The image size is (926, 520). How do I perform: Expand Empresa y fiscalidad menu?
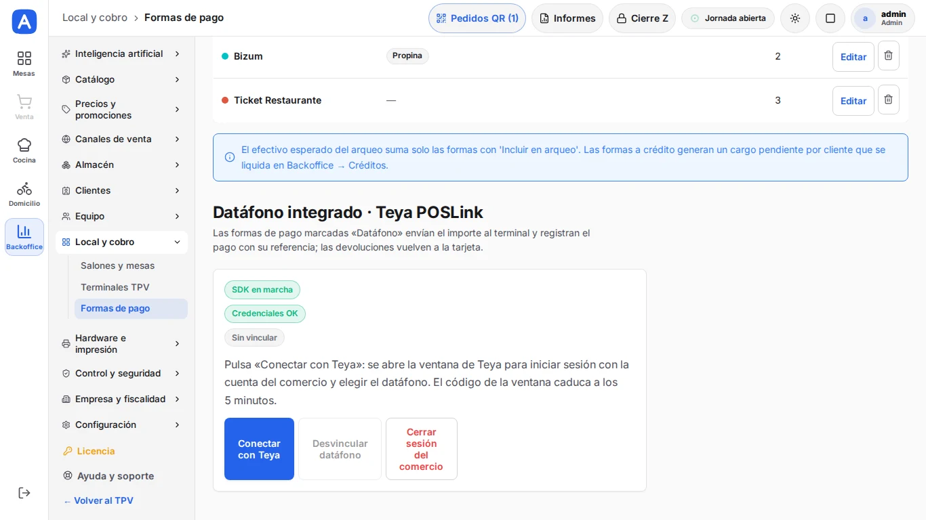coord(121,399)
